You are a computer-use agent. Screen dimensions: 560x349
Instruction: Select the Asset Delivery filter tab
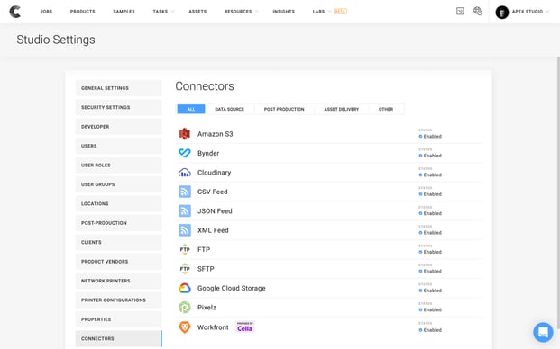342,109
